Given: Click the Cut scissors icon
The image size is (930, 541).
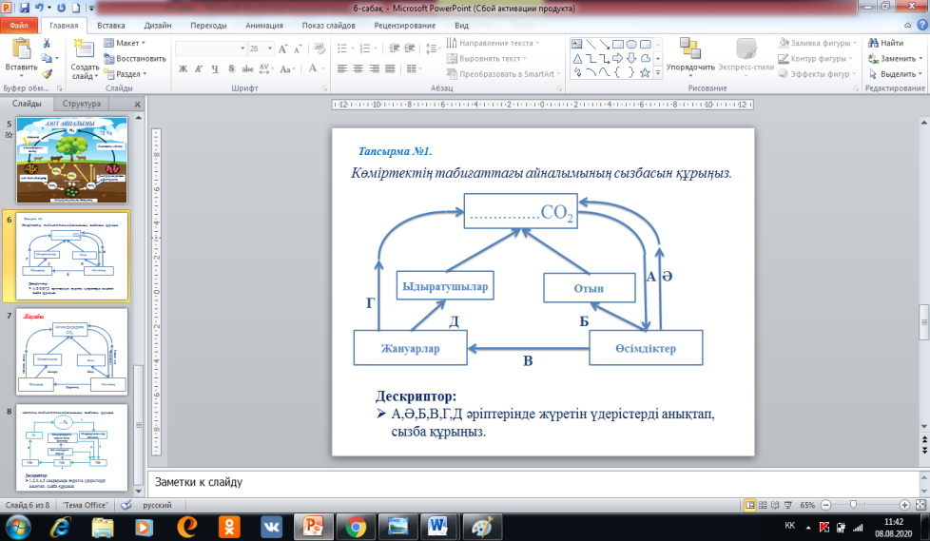Looking at the screenshot, I should pyautogui.click(x=47, y=44).
